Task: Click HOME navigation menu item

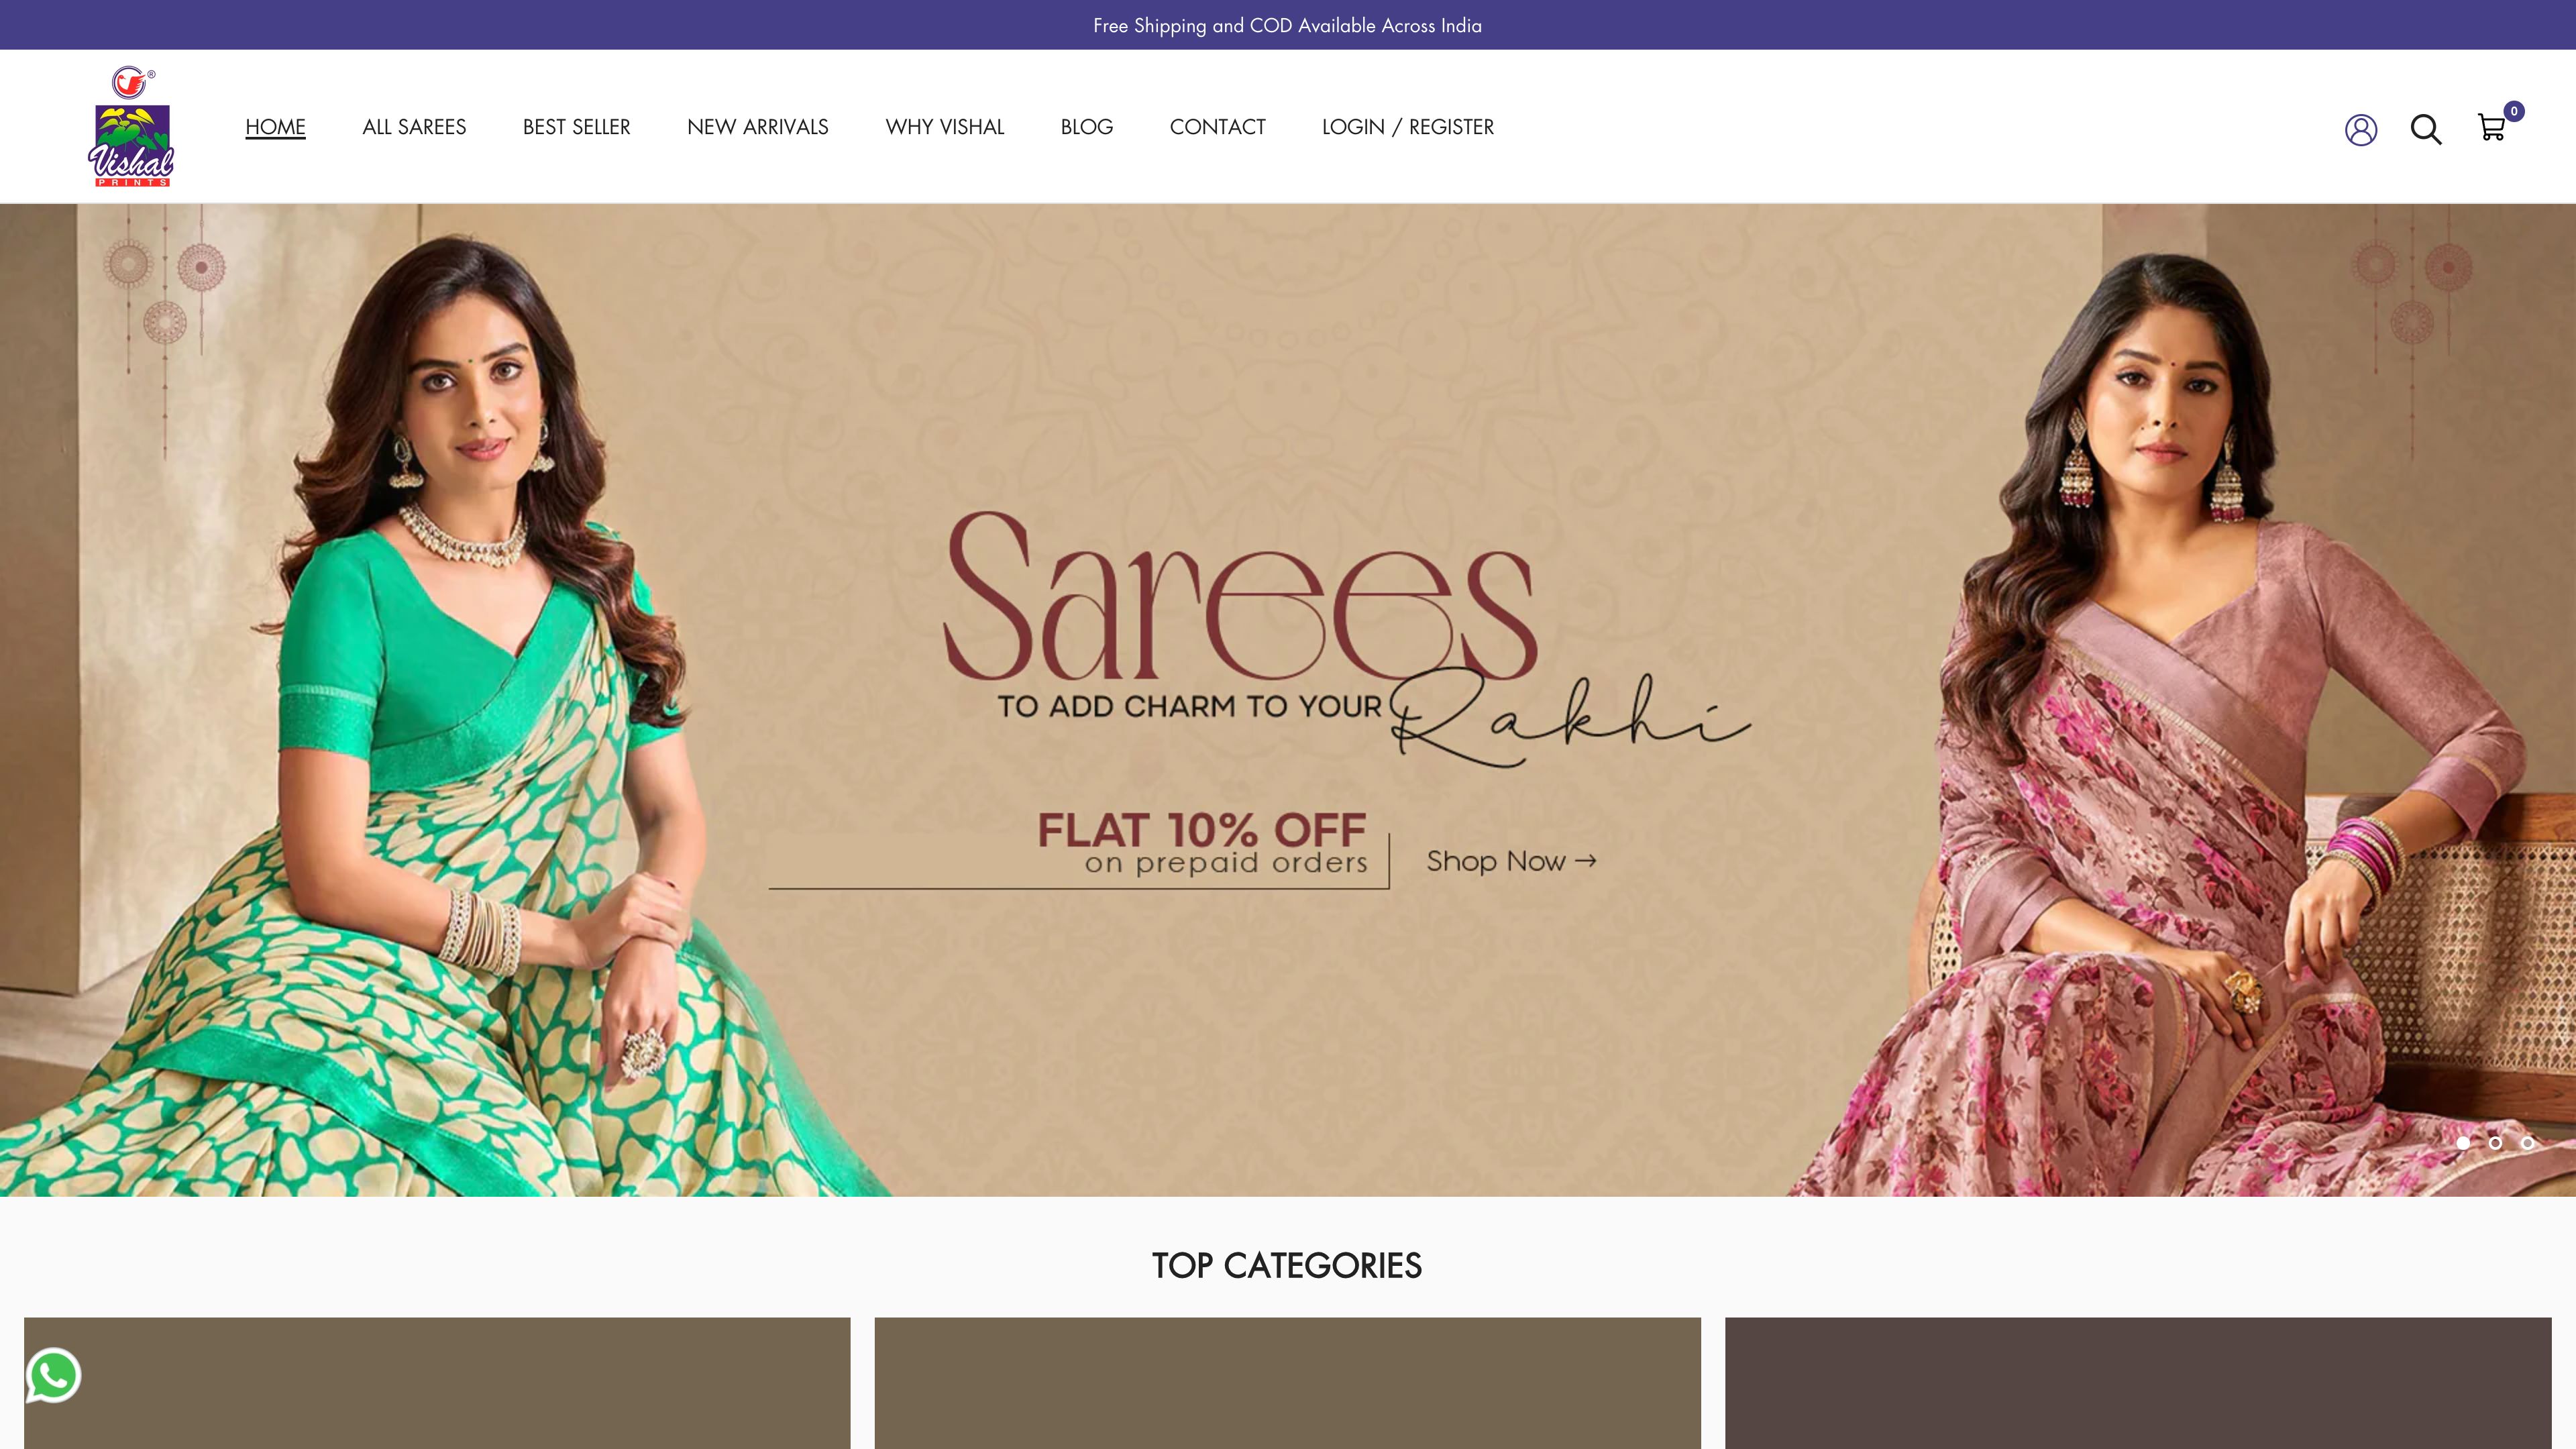Action: 274,125
